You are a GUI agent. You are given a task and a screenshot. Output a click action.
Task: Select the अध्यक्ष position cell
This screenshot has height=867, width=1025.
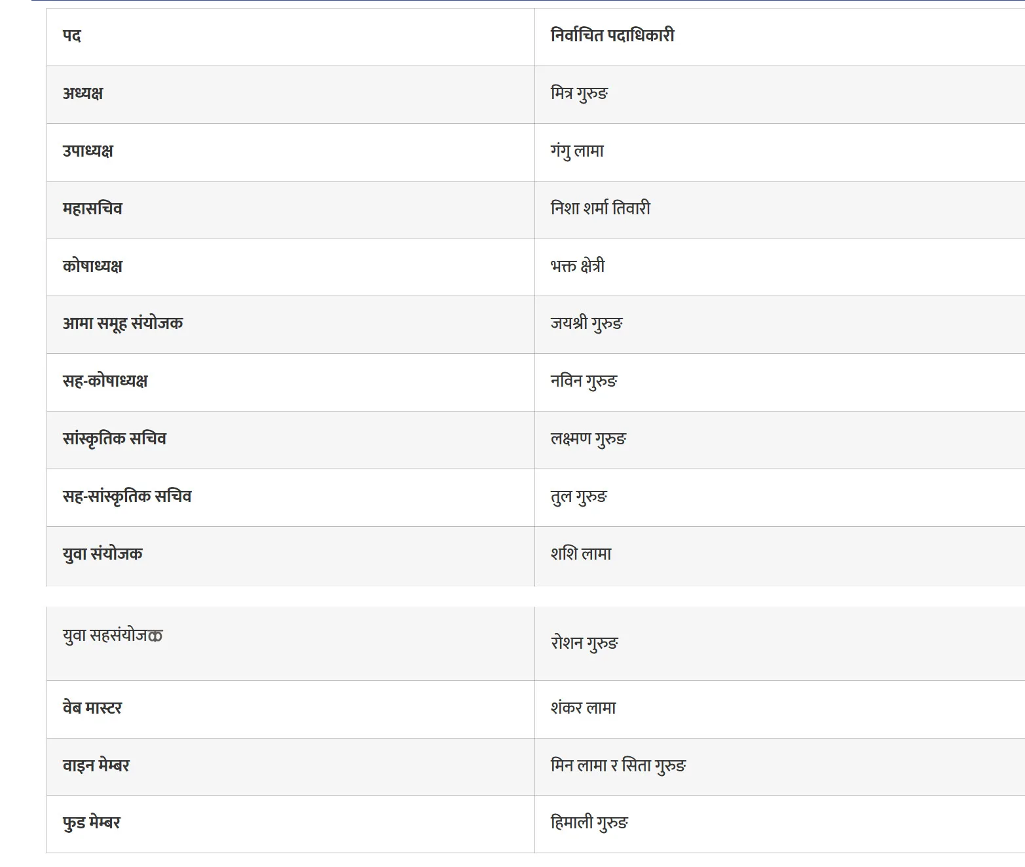point(83,94)
